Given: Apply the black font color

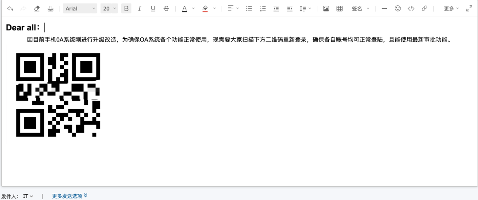Looking at the screenshot, I should pos(185,8).
